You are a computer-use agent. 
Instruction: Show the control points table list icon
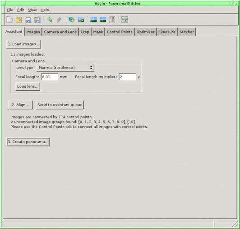pos(112,20)
